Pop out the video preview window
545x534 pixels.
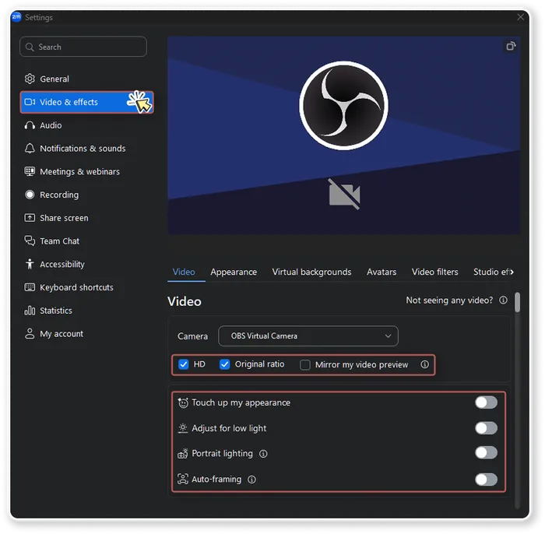click(x=511, y=46)
